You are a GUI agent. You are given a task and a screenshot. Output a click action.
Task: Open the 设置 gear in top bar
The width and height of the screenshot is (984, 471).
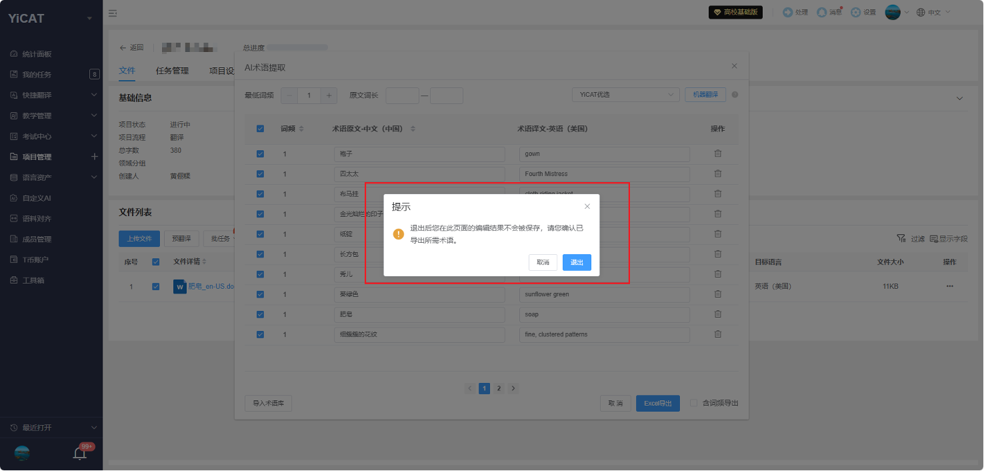[855, 12]
